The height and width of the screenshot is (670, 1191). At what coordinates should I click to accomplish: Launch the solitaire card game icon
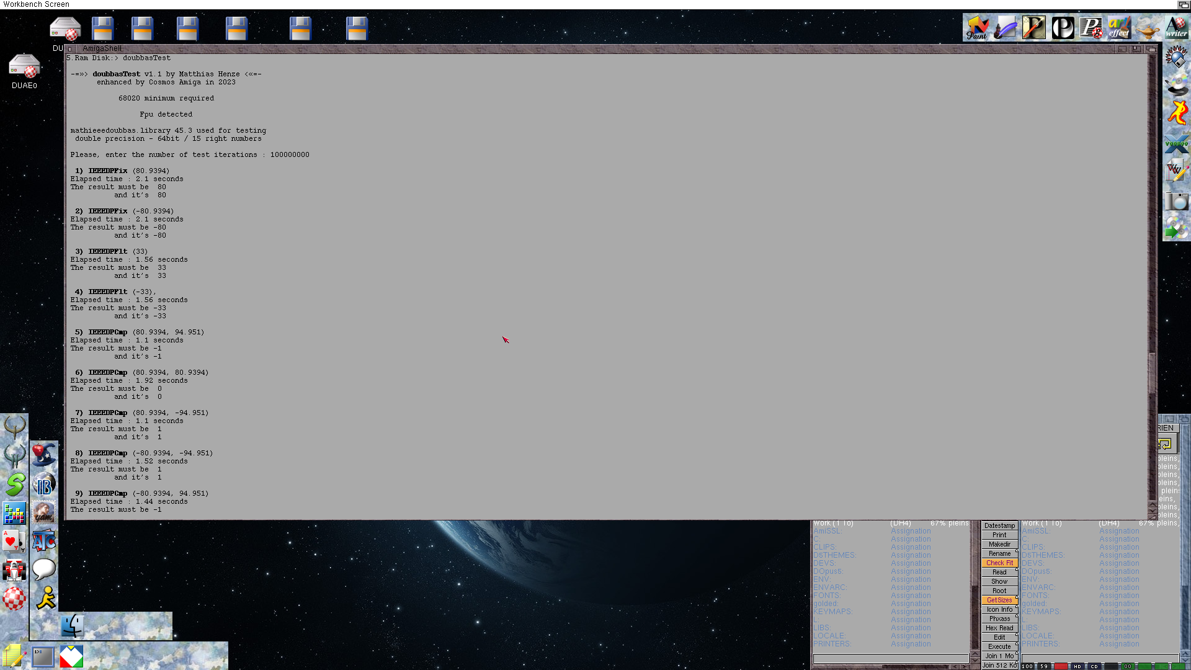[x=14, y=541]
